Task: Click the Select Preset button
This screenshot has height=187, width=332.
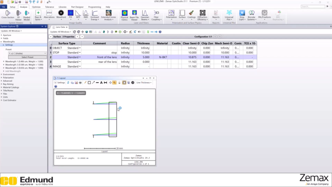Action: tap(28, 57)
